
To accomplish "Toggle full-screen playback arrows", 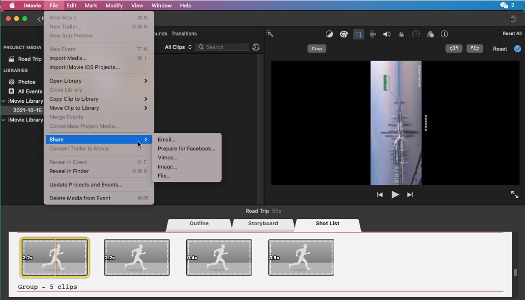I will (x=515, y=195).
